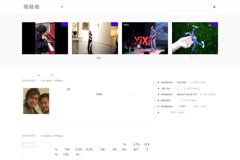Screen dimensions: 240x160
Task: Open the piano player video thumbnail
Action: click(x=45, y=38)
